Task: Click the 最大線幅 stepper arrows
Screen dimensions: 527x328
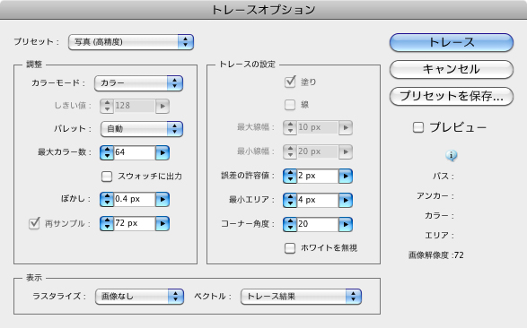Action: (290, 128)
